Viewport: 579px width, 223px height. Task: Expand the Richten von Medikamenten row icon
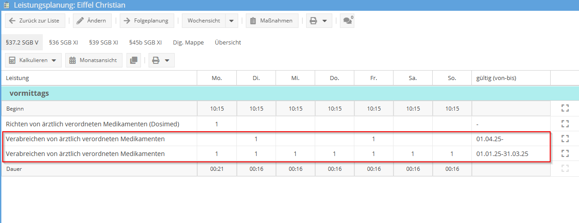[565, 124]
